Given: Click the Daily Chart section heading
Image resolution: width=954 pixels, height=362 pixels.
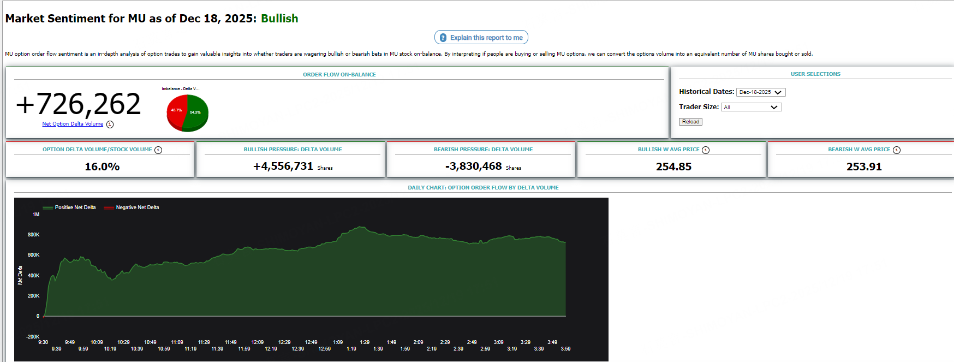Looking at the screenshot, I should click(483, 187).
